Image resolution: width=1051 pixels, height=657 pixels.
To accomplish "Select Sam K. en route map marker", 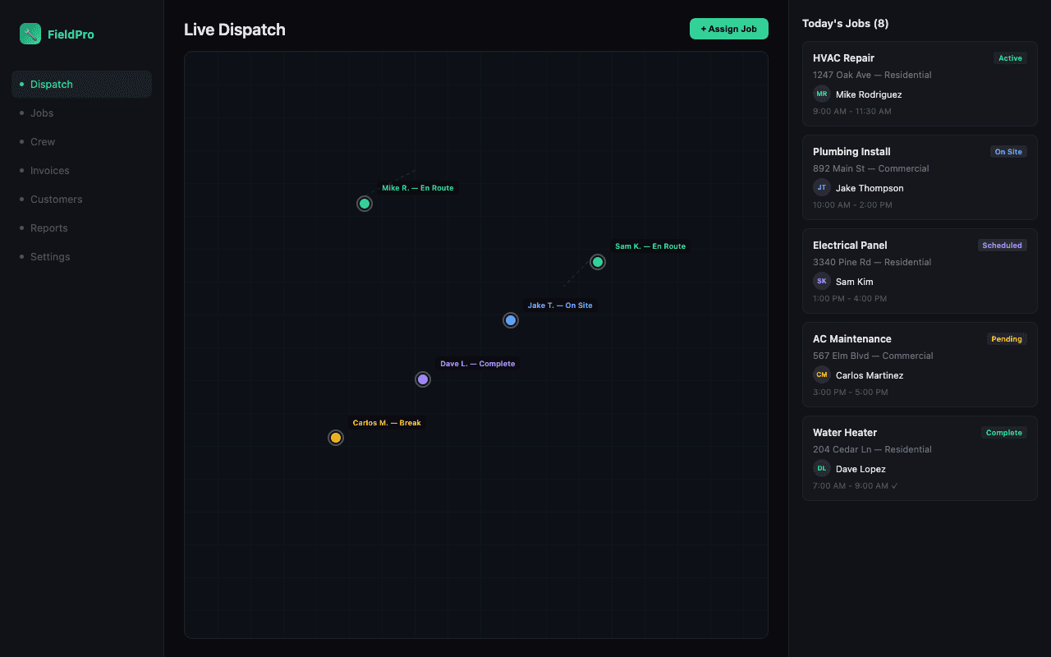I will (598, 262).
